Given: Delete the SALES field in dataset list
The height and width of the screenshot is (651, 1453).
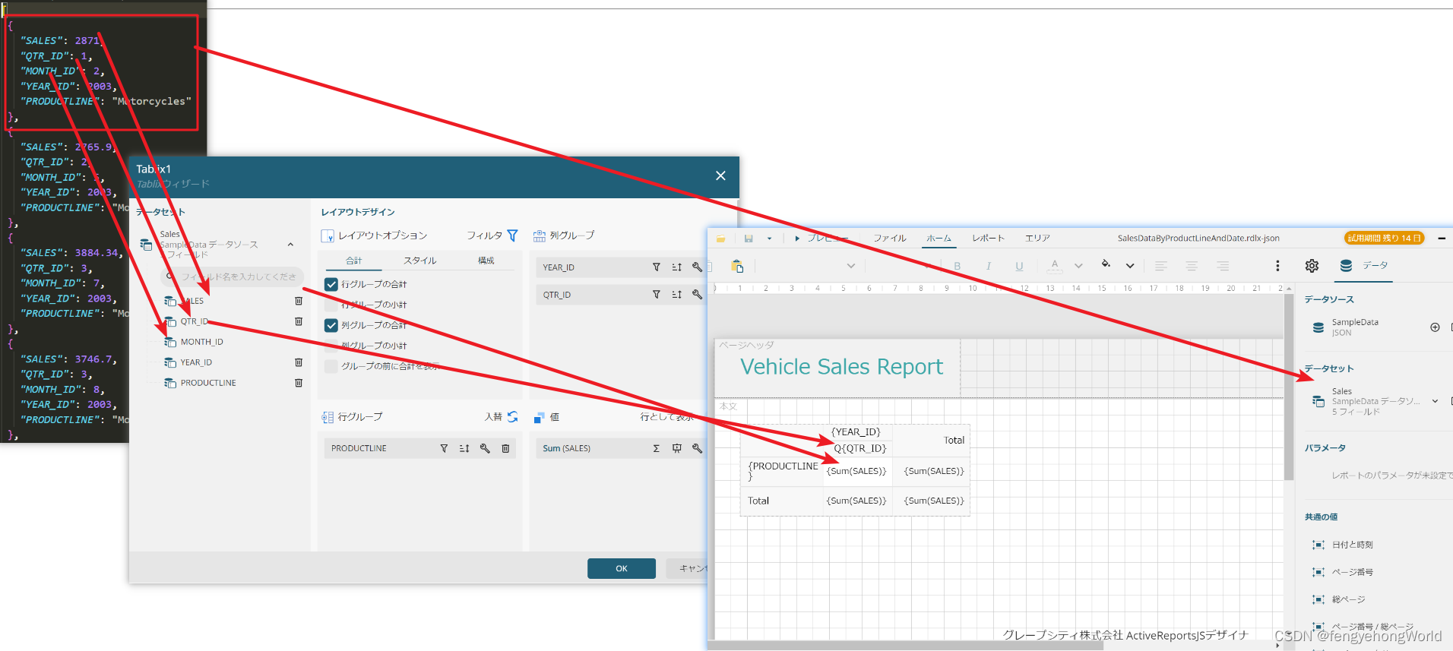Looking at the screenshot, I should coord(299,301).
